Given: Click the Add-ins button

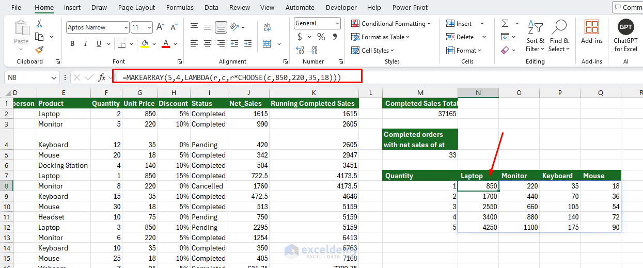Looking at the screenshot, I should coord(591,31).
